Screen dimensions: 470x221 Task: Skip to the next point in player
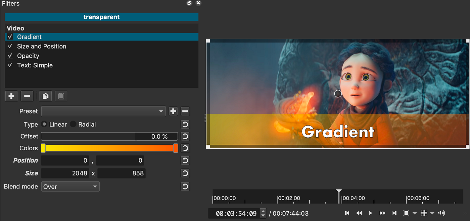pos(394,213)
